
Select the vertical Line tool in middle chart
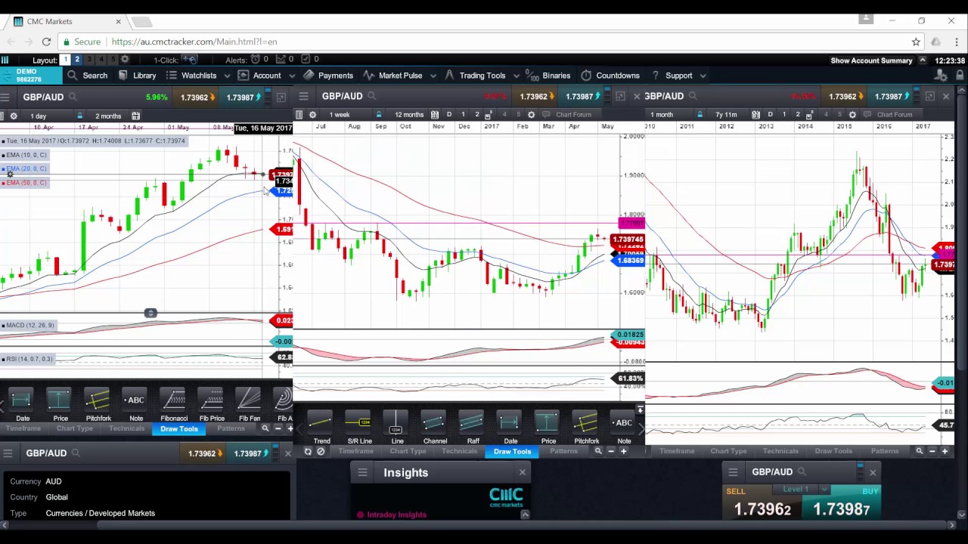(397, 428)
